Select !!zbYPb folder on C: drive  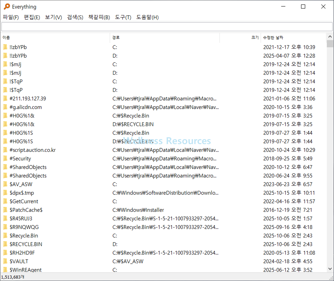pyautogui.click(x=18, y=47)
